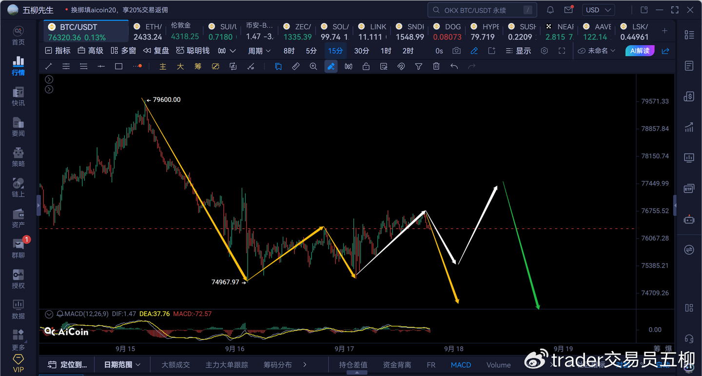Open the USD currency dropdown
Image resolution: width=702 pixels, height=376 pixels.
599,10
